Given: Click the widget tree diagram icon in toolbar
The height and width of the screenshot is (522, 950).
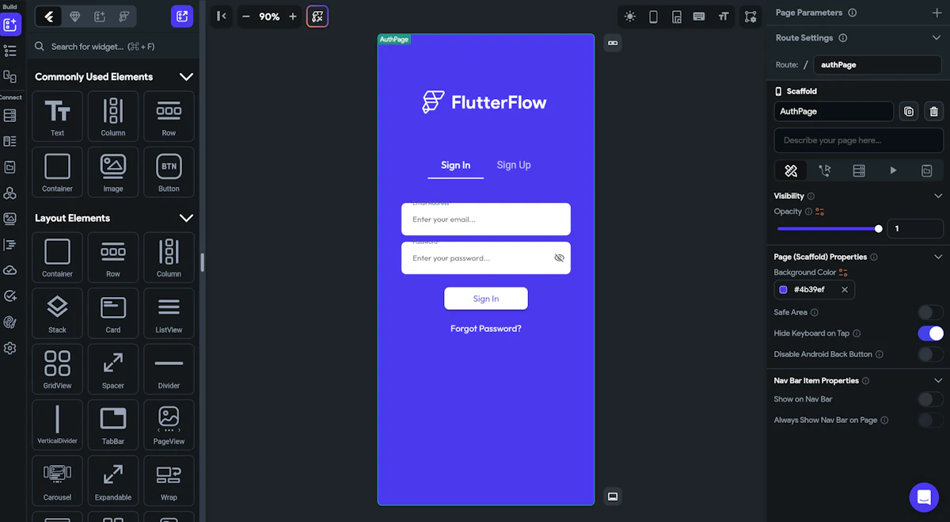Looking at the screenshot, I should pos(750,17).
